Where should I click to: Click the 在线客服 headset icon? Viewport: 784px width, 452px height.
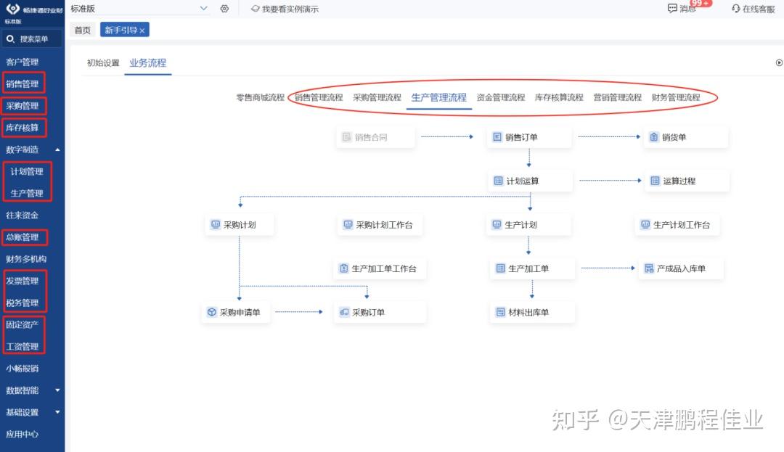tap(735, 9)
